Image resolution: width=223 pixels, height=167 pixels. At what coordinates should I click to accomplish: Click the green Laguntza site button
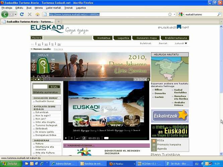pos(123,38)
